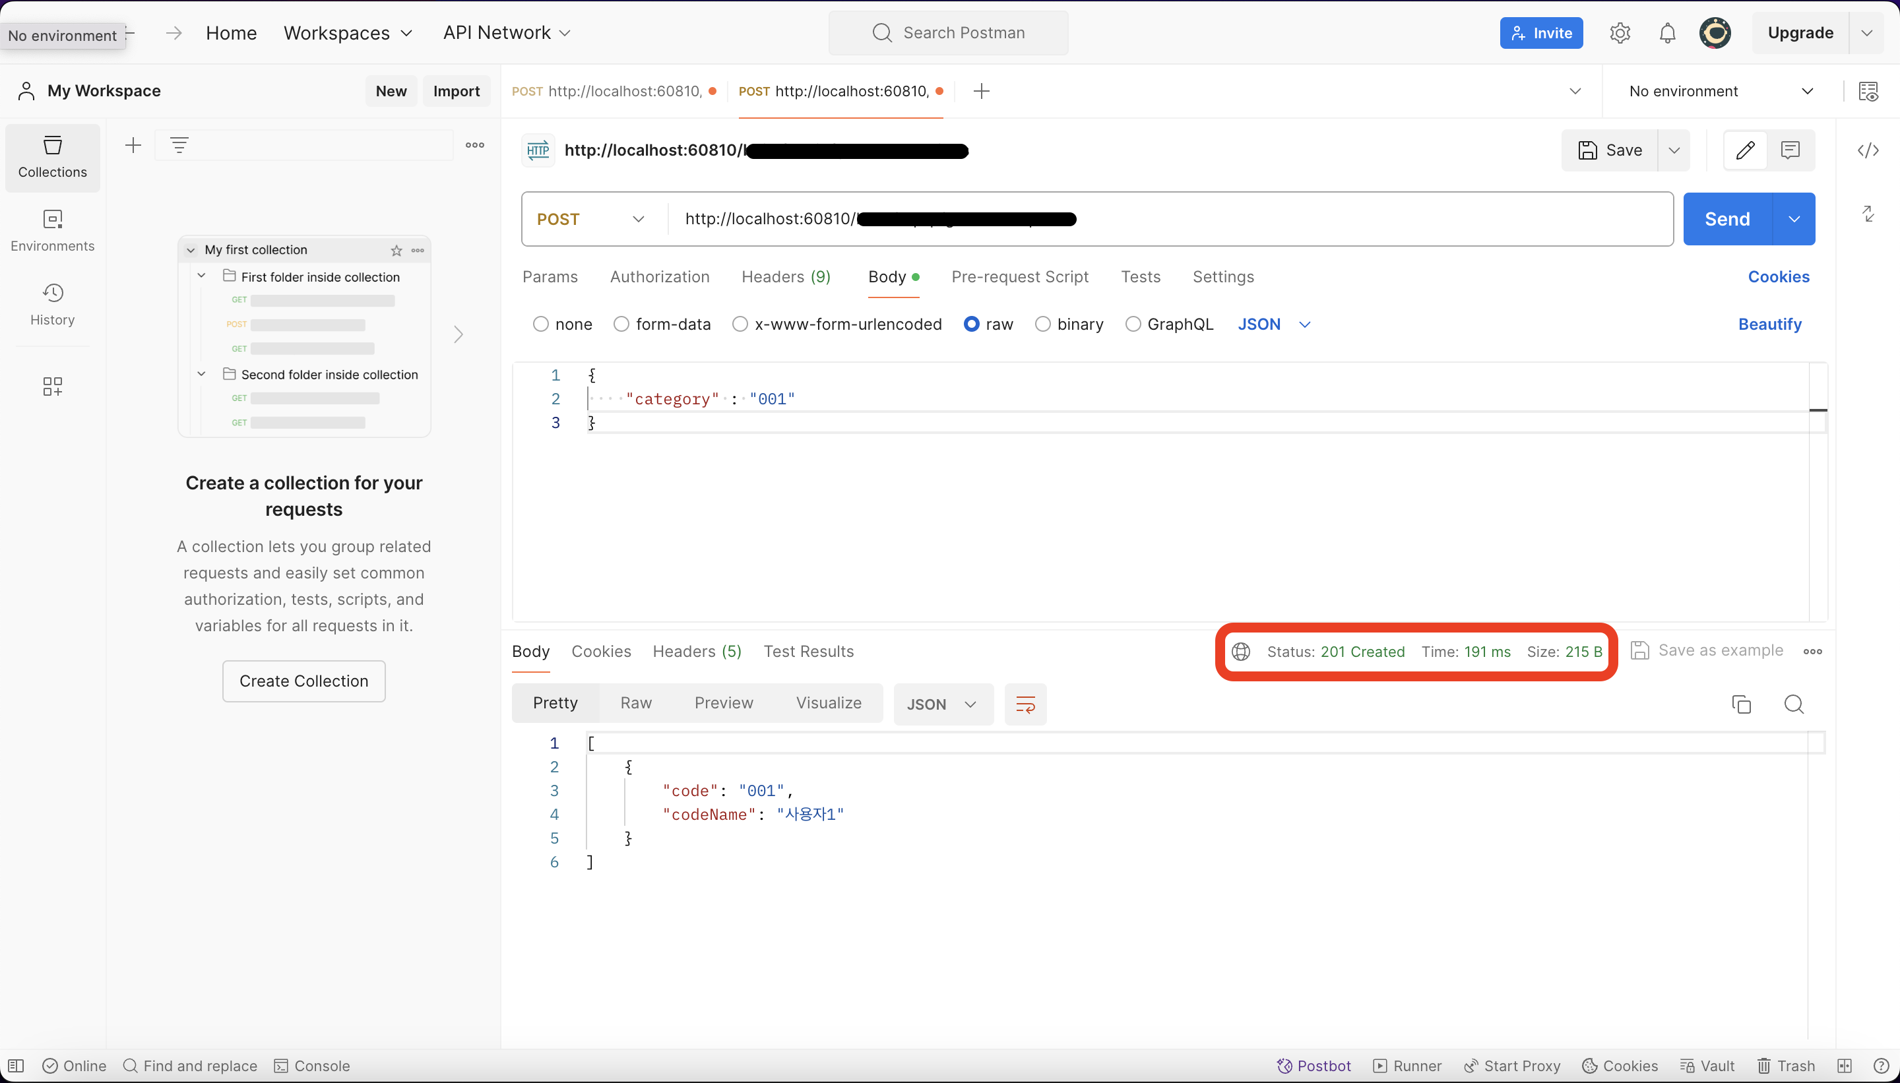The image size is (1900, 1083).
Task: Click the Beautify link
Action: [1769, 325]
